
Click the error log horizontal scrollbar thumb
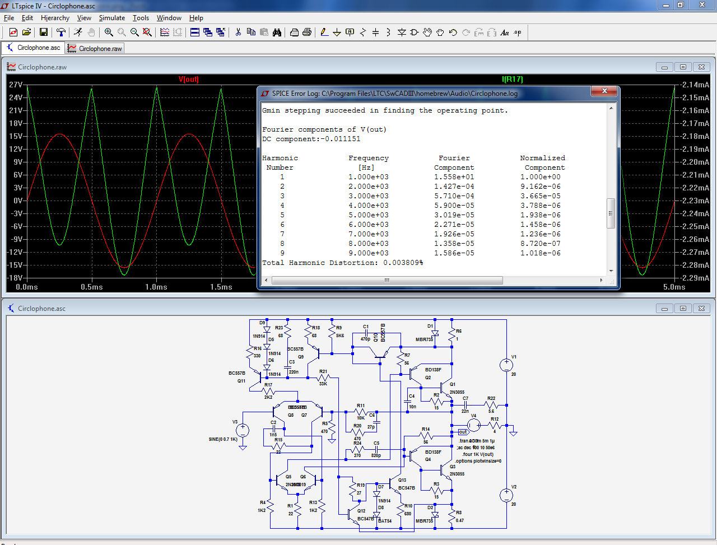click(x=387, y=280)
